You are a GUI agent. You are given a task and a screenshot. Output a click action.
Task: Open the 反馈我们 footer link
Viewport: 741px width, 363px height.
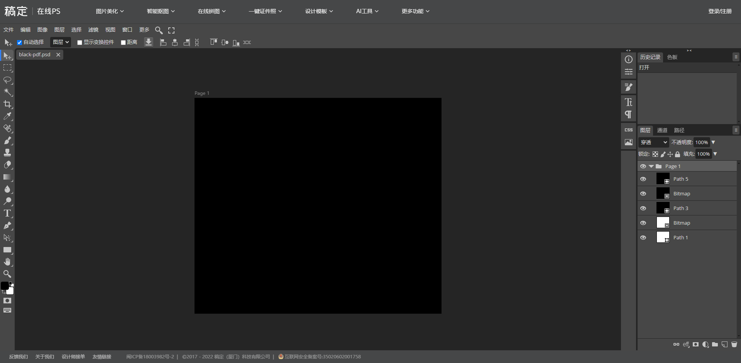tap(19, 357)
